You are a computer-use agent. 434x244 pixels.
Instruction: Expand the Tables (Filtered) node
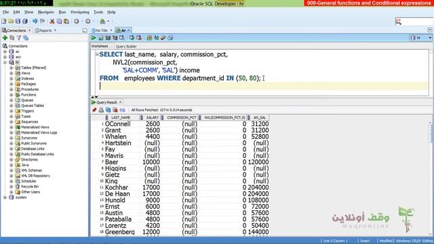[12, 68]
